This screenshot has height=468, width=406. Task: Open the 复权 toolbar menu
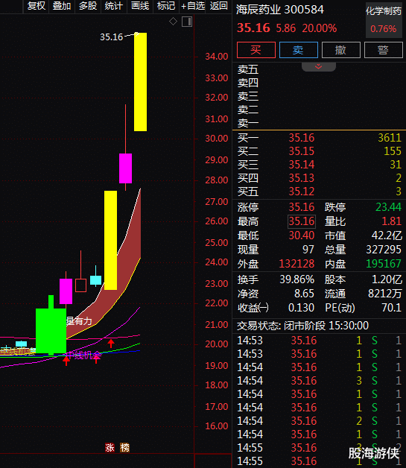point(36,6)
